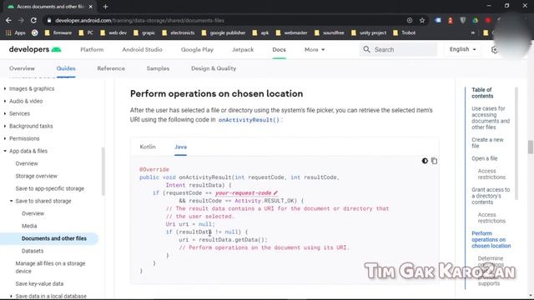Click the browser page vertical scrollbar
This screenshot has height=300, width=534.
point(531,147)
